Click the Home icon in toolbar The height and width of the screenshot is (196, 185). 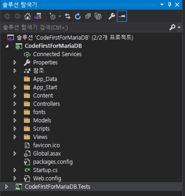coord(28,16)
